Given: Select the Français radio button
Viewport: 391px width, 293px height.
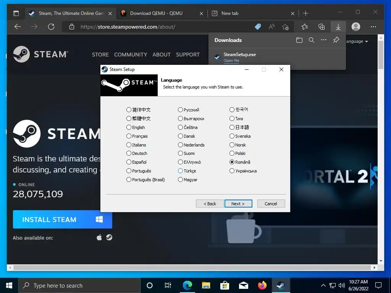Looking at the screenshot, I should coord(129,136).
